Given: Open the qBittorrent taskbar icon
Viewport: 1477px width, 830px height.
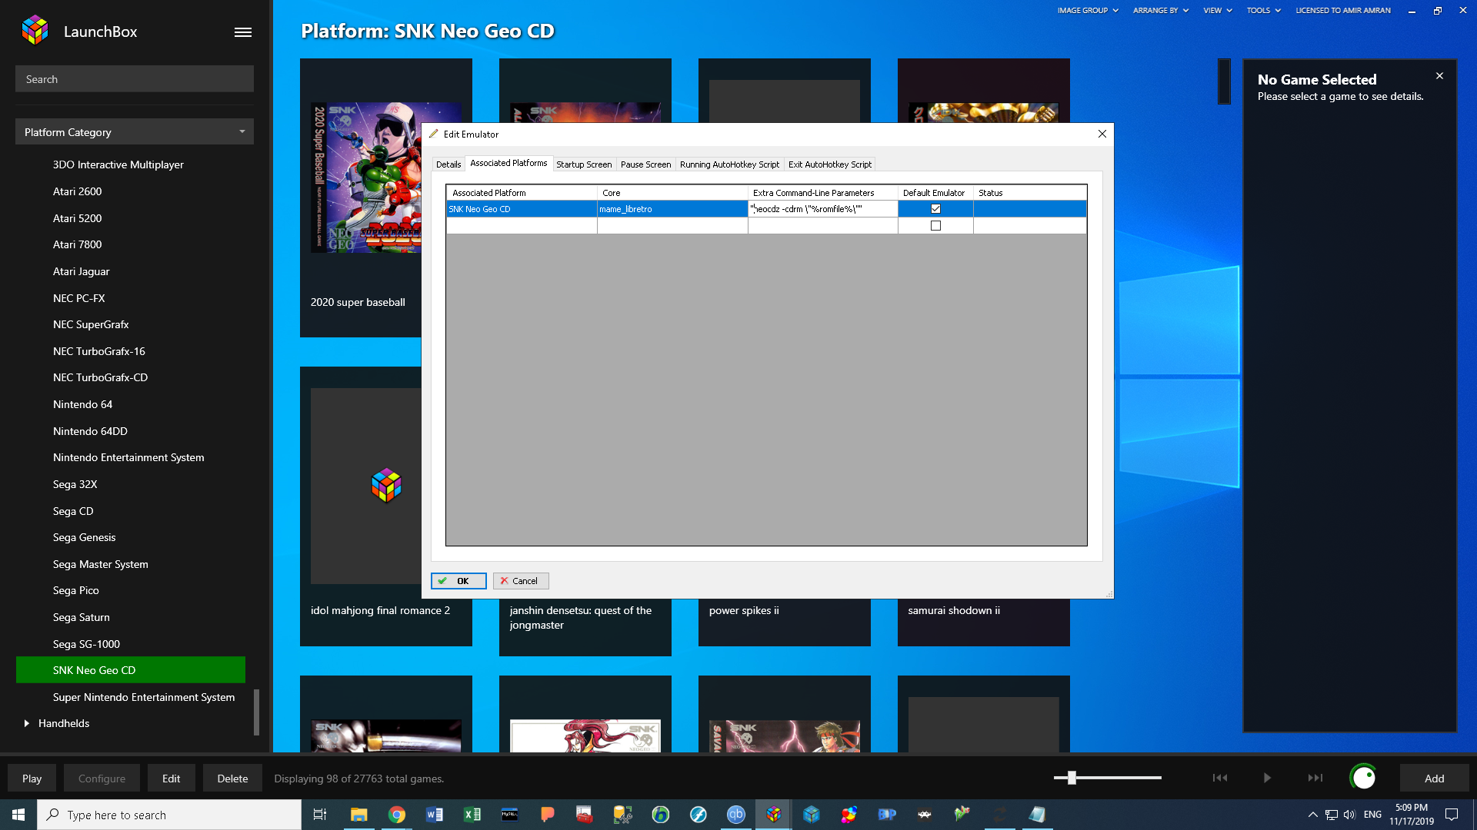Looking at the screenshot, I should (735, 815).
